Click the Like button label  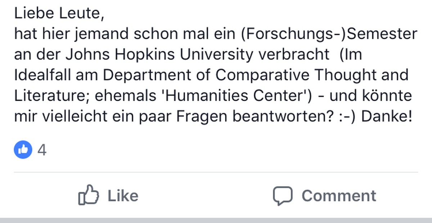pos(123,196)
